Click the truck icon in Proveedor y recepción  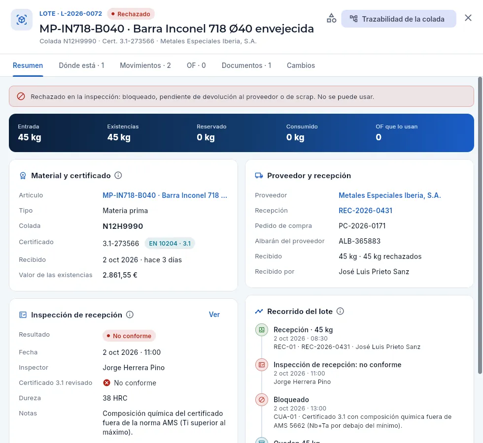pyautogui.click(x=259, y=176)
